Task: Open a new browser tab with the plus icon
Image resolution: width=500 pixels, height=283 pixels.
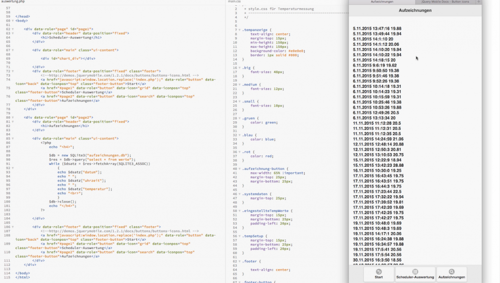Action: pos(479,2)
